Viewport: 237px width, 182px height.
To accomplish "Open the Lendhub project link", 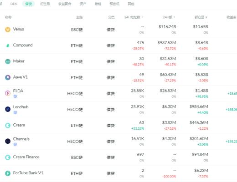I will [x=21, y=107].
